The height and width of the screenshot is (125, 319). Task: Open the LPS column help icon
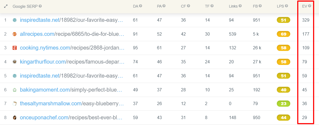click(x=286, y=6)
